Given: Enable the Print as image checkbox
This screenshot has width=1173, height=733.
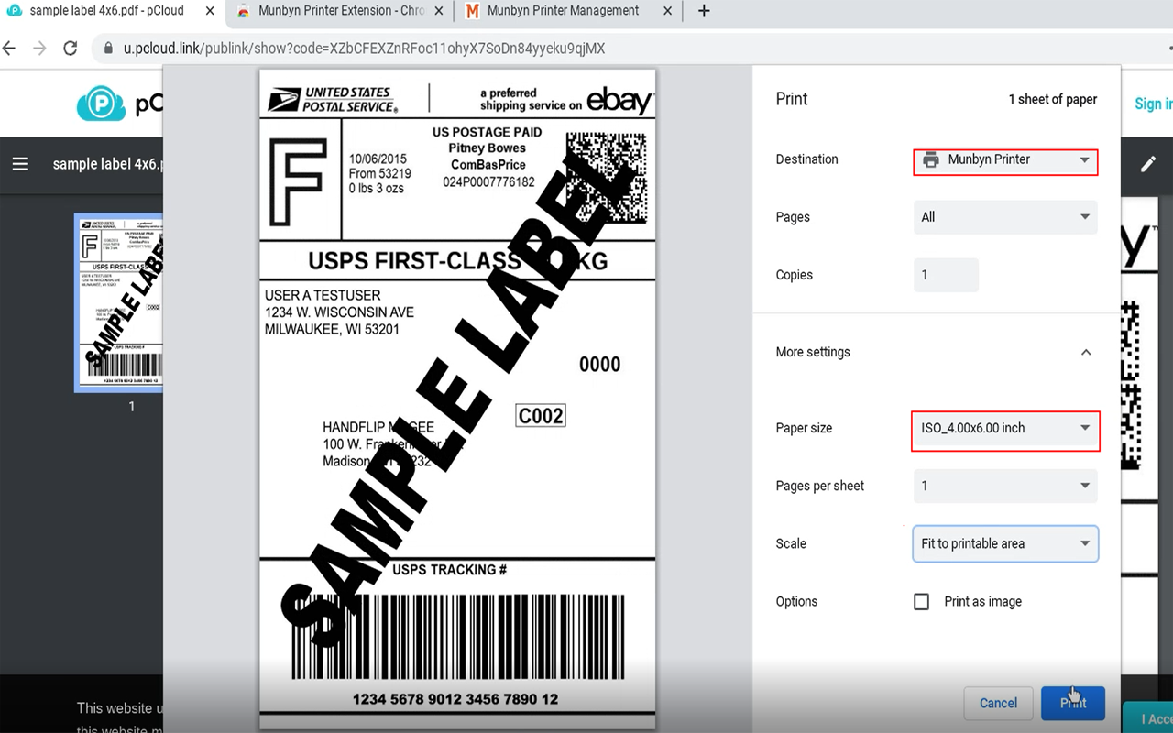Looking at the screenshot, I should 922,602.
